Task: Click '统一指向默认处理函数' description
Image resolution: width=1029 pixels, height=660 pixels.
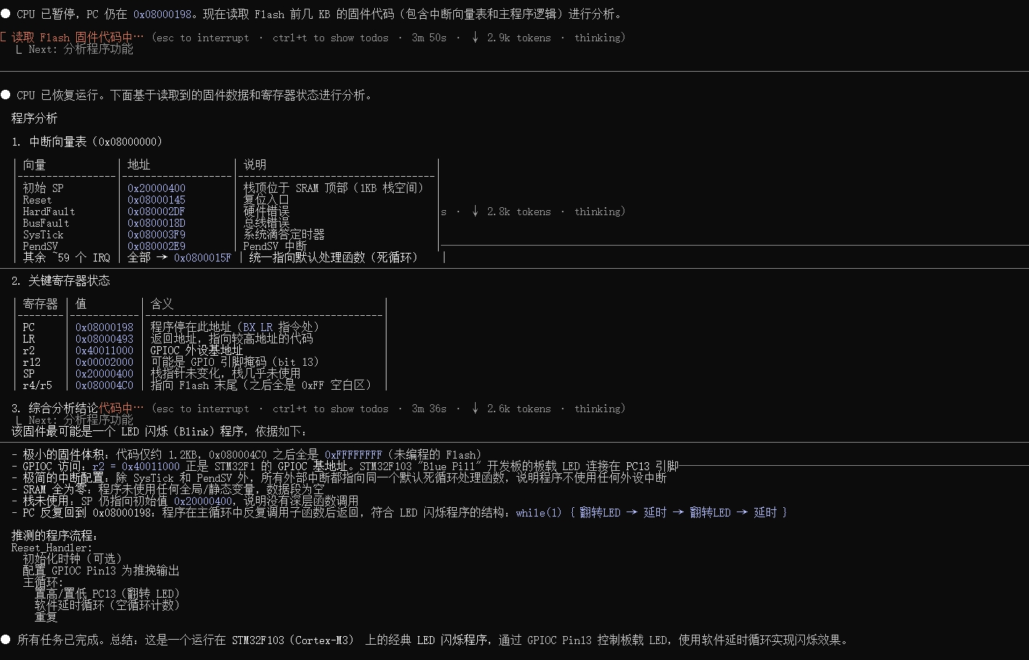Action: point(307,257)
